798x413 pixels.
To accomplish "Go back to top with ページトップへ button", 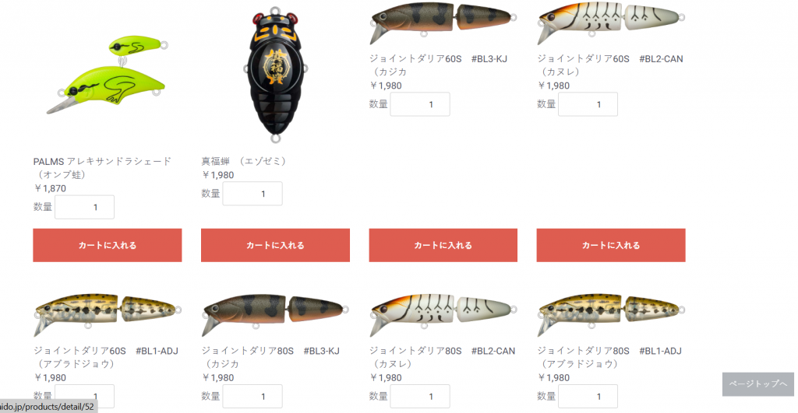I will [757, 384].
